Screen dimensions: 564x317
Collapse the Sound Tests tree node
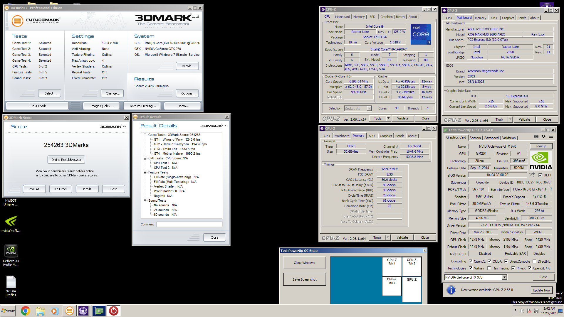pos(145,200)
